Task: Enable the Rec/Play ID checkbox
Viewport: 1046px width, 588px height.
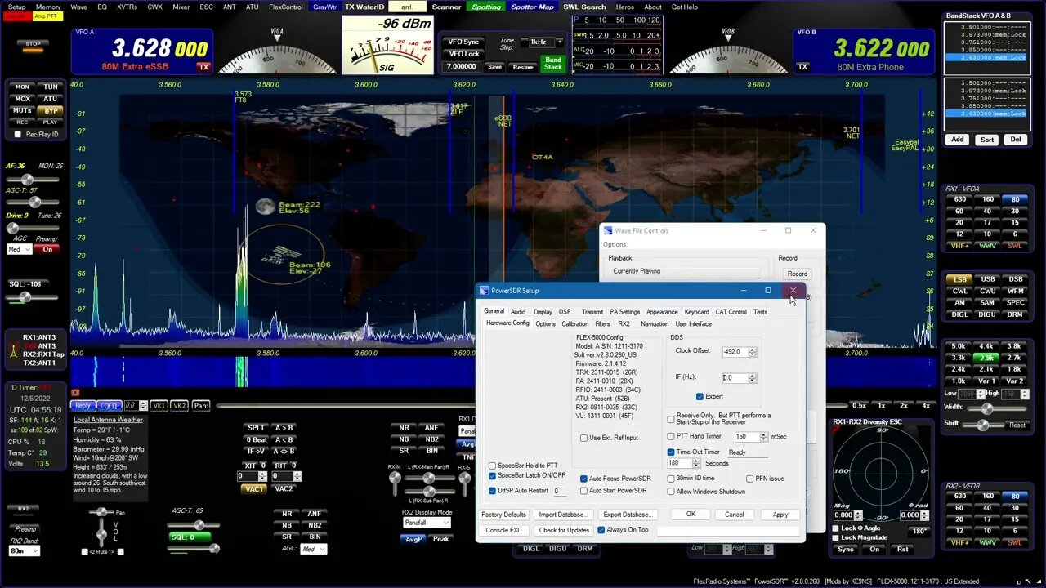Action: pyautogui.click(x=19, y=134)
